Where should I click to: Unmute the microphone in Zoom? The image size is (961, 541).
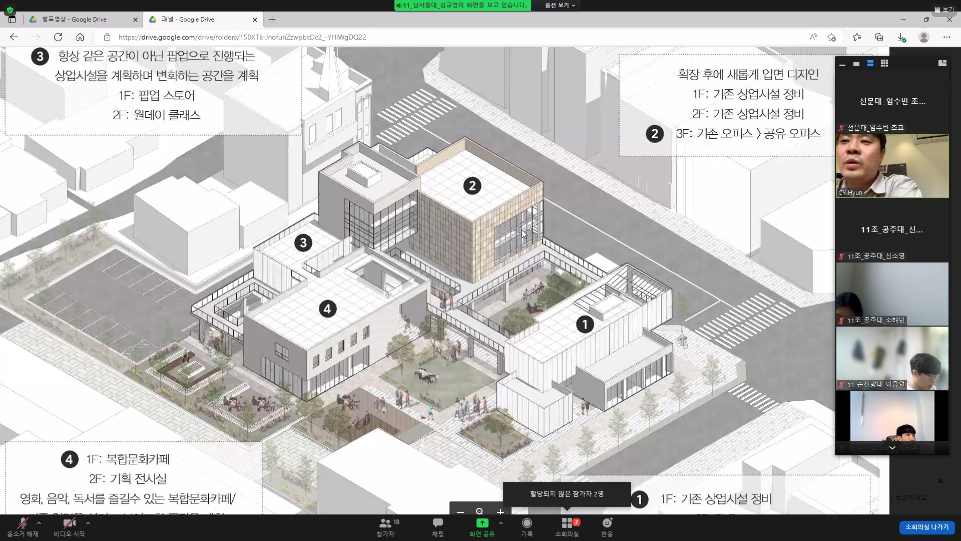[x=22, y=526]
